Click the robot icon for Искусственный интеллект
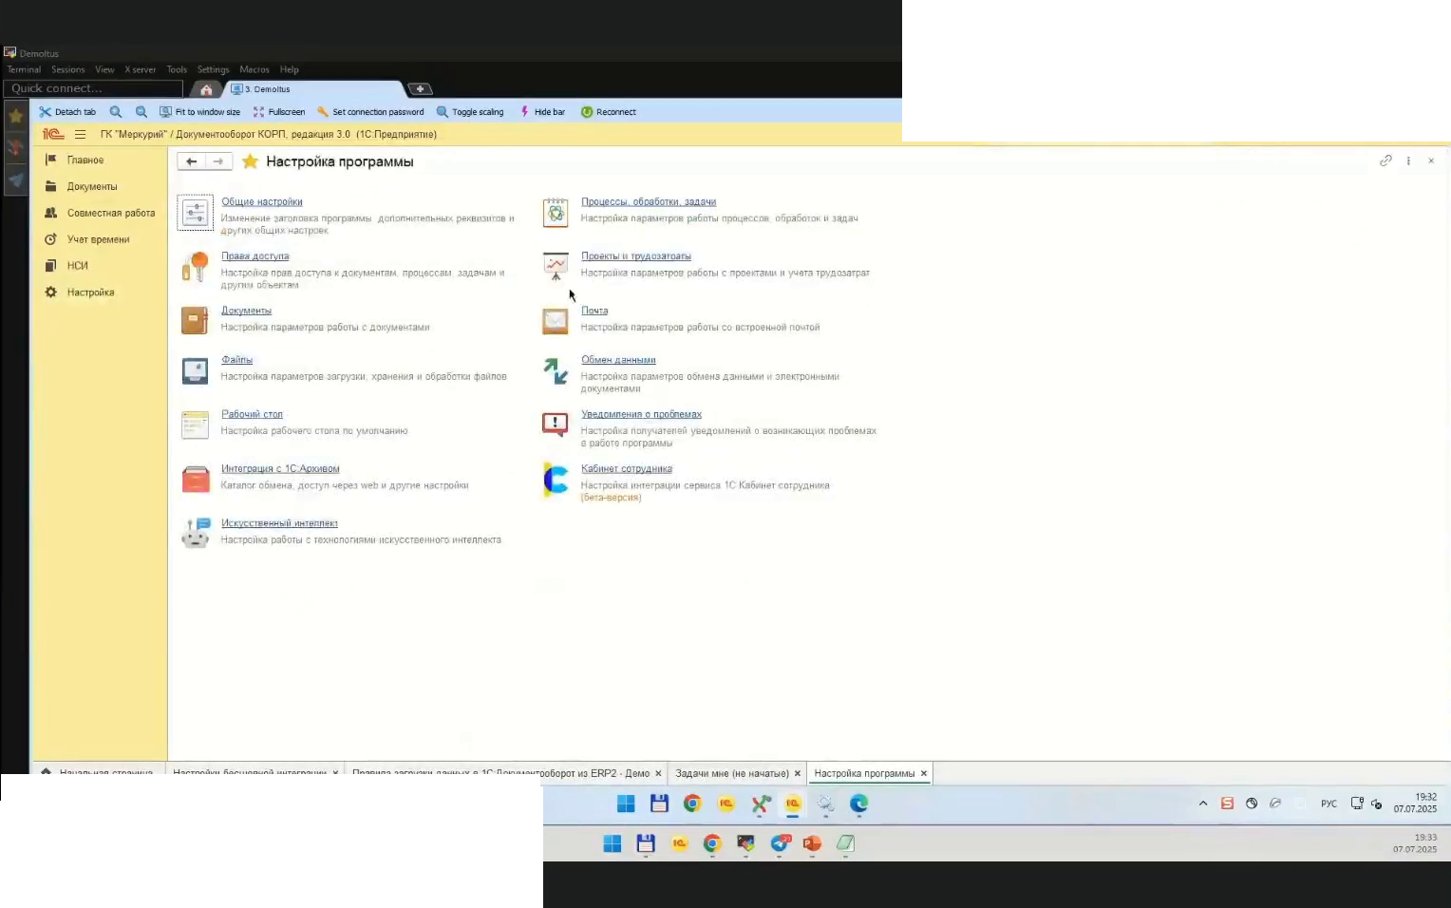The image size is (1451, 908). 196,533
